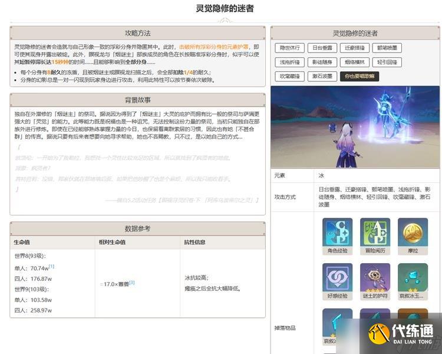This screenshot has height=354, width=442.
Task: Open the 摩拉 gold coin icon
Action: coord(413,236)
